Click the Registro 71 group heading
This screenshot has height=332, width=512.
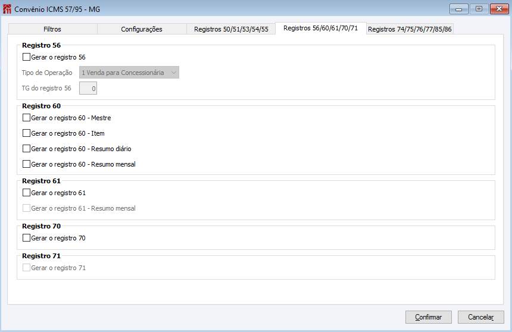[42, 256]
